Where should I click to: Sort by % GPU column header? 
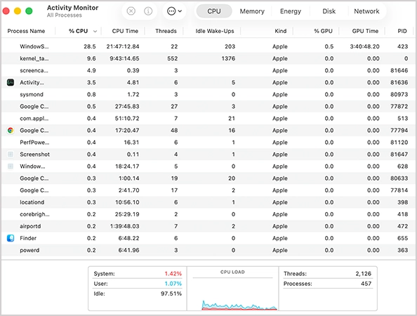(x=323, y=31)
